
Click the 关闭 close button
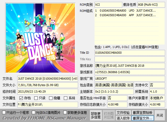160,115
